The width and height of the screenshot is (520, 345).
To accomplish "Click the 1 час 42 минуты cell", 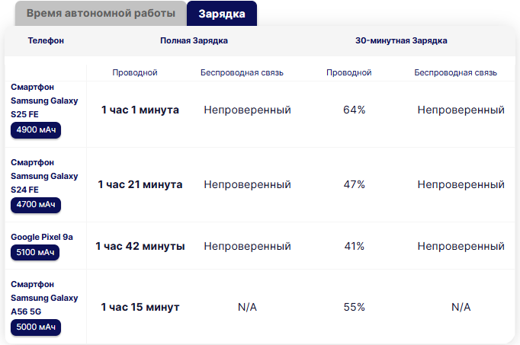I will click(x=140, y=246).
